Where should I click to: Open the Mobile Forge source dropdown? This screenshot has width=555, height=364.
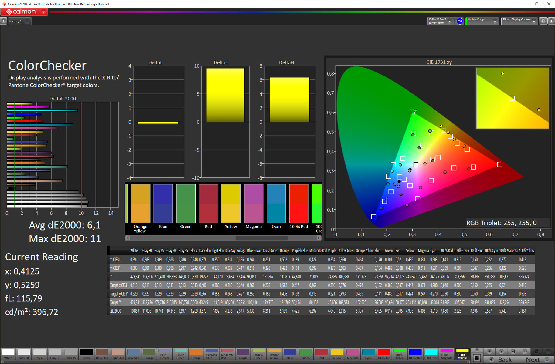[495, 21]
